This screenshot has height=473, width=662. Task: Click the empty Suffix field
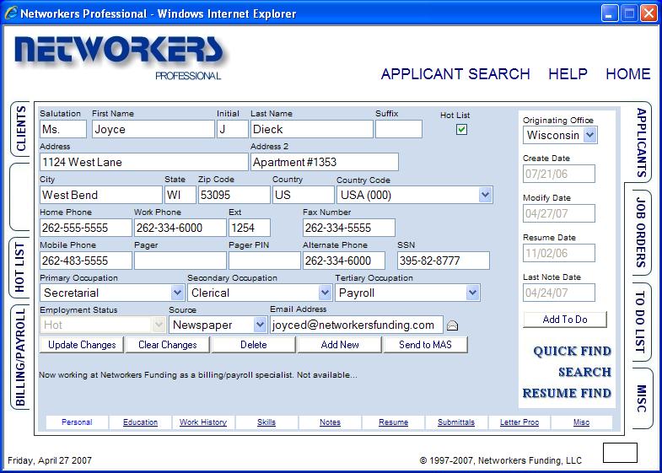coord(399,129)
